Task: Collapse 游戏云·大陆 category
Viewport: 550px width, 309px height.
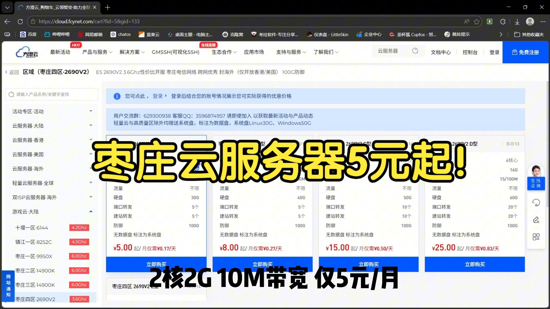Action: (x=52, y=212)
